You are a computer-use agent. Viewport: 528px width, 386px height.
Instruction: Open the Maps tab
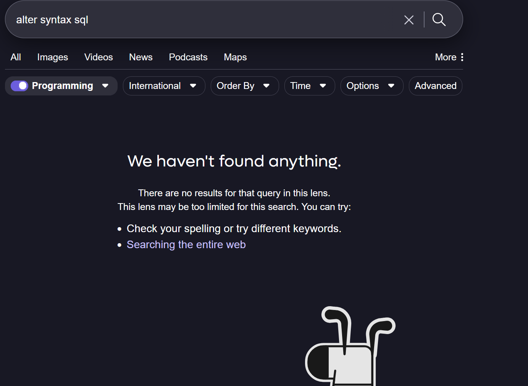[x=235, y=57]
